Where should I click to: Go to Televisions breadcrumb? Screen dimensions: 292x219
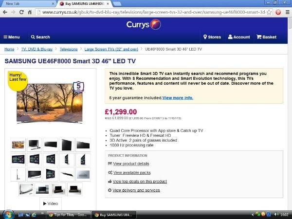(x=69, y=49)
